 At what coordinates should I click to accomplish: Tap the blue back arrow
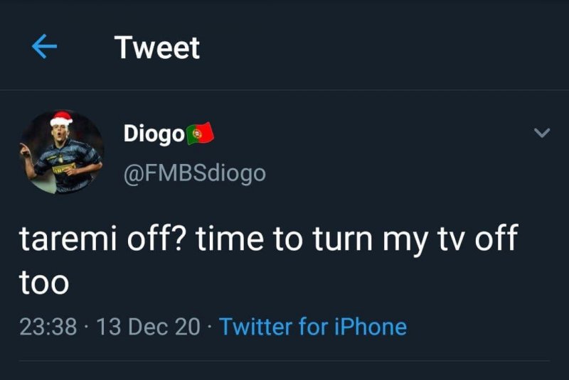(44, 47)
